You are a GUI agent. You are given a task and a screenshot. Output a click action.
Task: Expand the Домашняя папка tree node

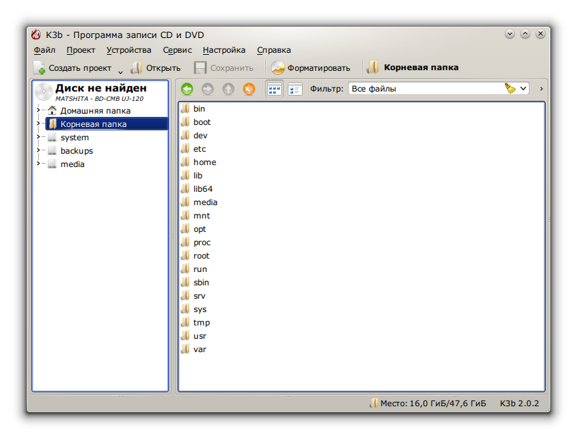pyautogui.click(x=39, y=111)
